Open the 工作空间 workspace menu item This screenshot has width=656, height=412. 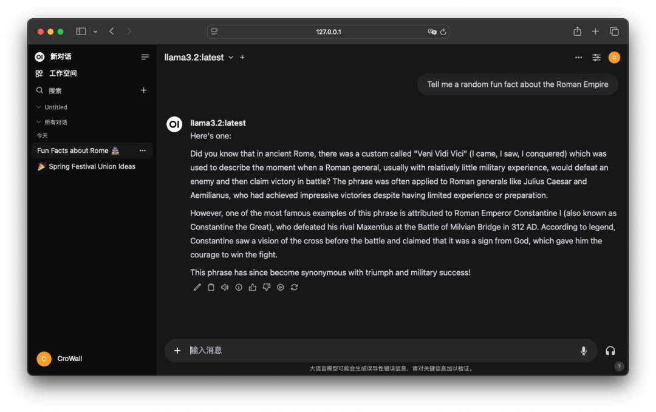(56, 73)
